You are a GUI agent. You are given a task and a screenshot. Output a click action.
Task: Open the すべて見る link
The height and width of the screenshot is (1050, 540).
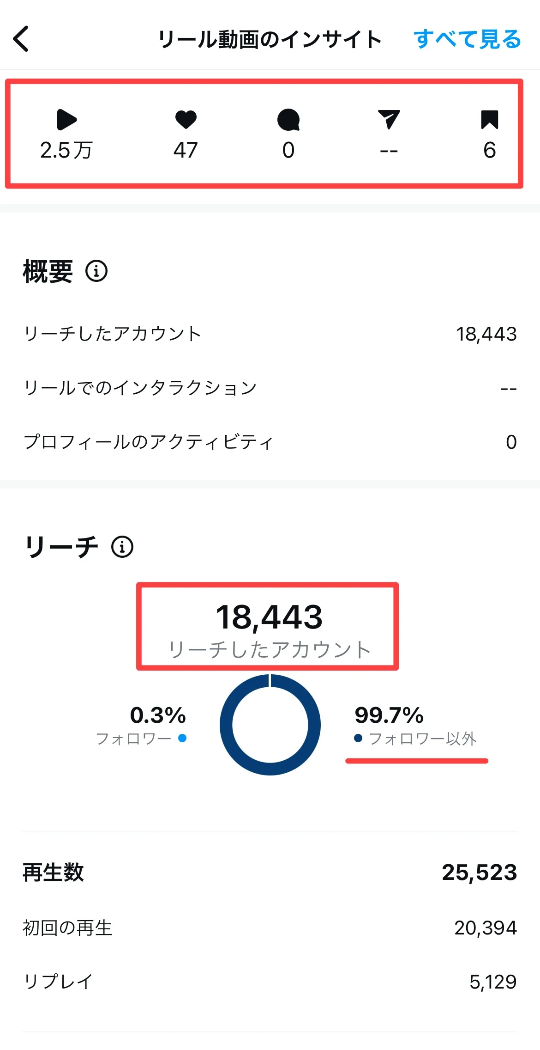467,39
